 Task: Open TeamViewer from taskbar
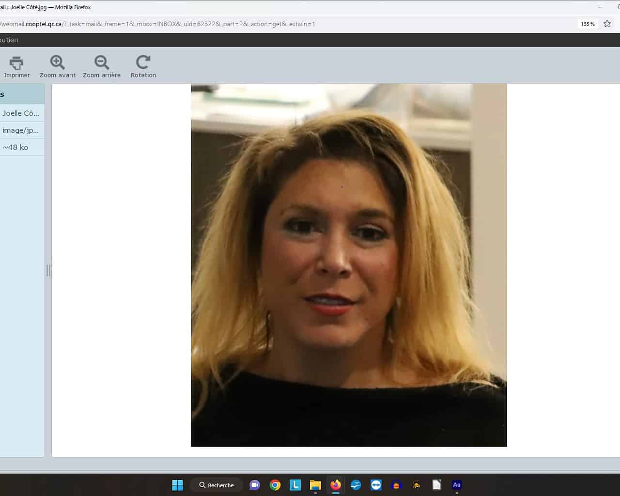tap(376, 485)
